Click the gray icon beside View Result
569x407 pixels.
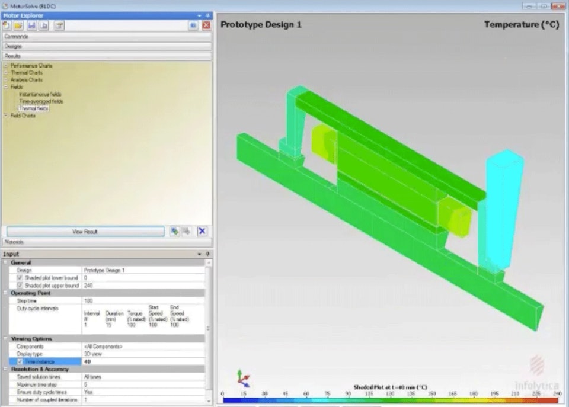pyautogui.click(x=187, y=232)
